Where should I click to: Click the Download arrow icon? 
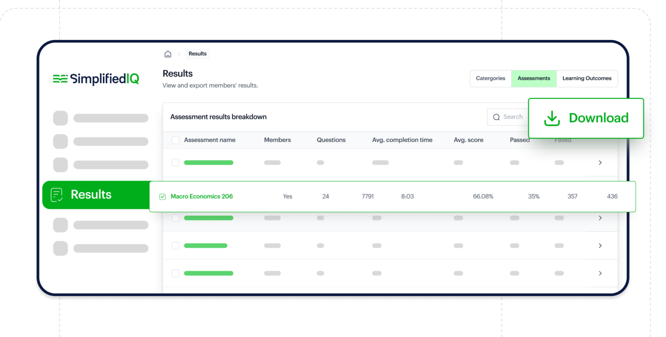point(552,118)
